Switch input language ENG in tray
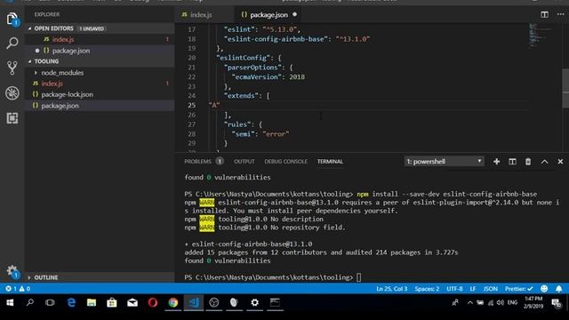Image resolution: width=569 pixels, height=320 pixels. (x=512, y=302)
